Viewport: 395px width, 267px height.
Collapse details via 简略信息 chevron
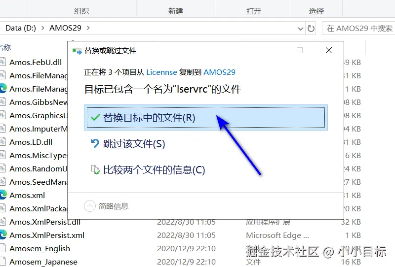[x=90, y=206]
